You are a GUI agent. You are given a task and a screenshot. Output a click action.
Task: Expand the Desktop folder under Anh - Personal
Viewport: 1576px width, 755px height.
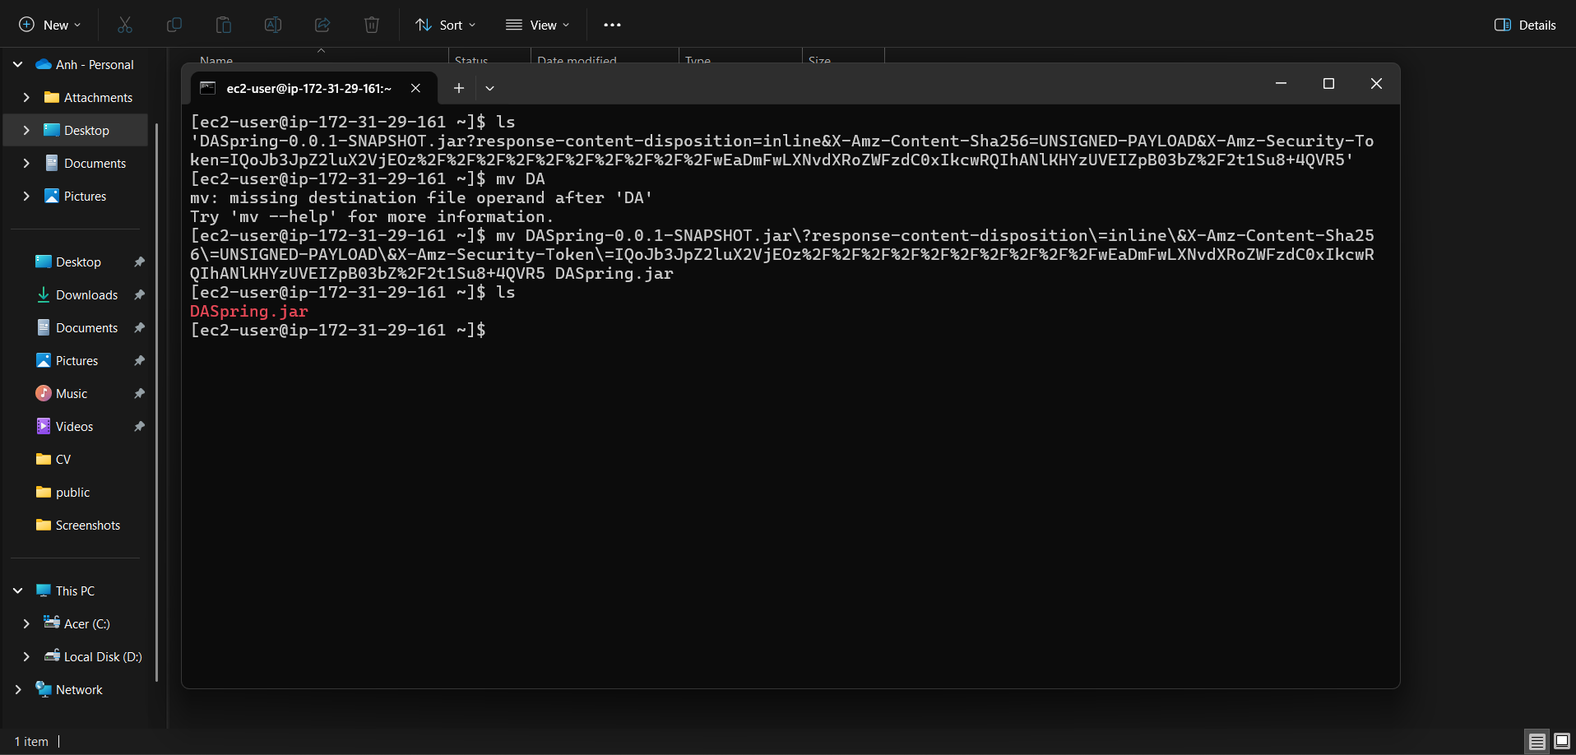tap(26, 130)
